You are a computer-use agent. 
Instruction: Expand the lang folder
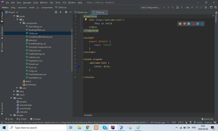[x=14, y=91]
